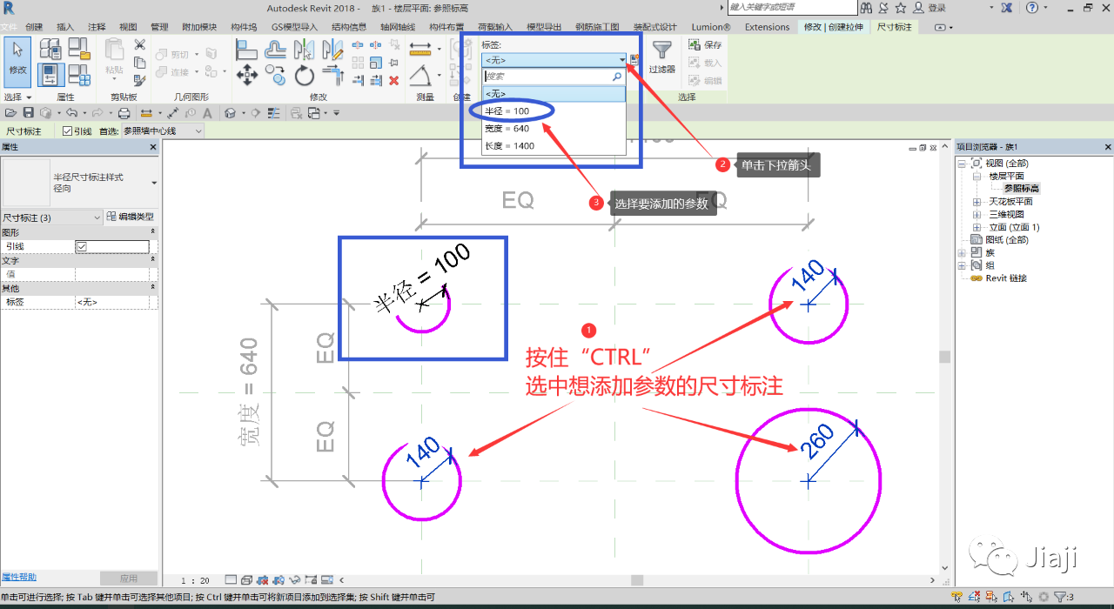The width and height of the screenshot is (1114, 609).
Task: Click the cut to clipboard scissors icon
Action: (139, 45)
